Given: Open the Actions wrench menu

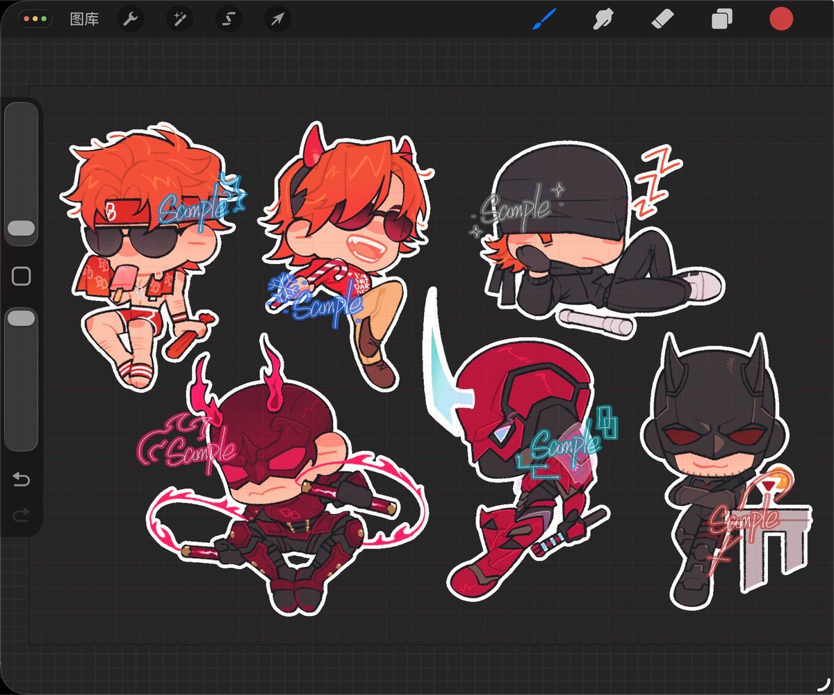Looking at the screenshot, I should coord(129,19).
